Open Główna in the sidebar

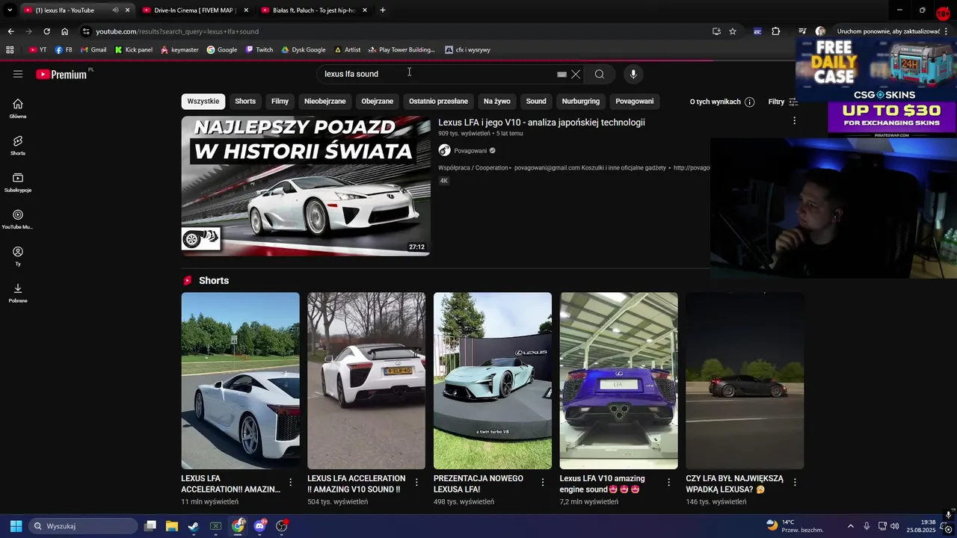pos(18,108)
